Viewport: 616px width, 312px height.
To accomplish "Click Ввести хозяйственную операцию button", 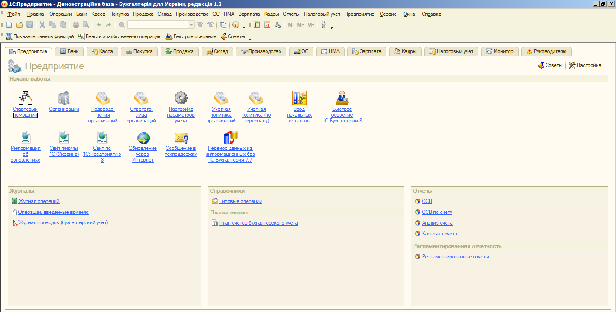I will point(120,36).
